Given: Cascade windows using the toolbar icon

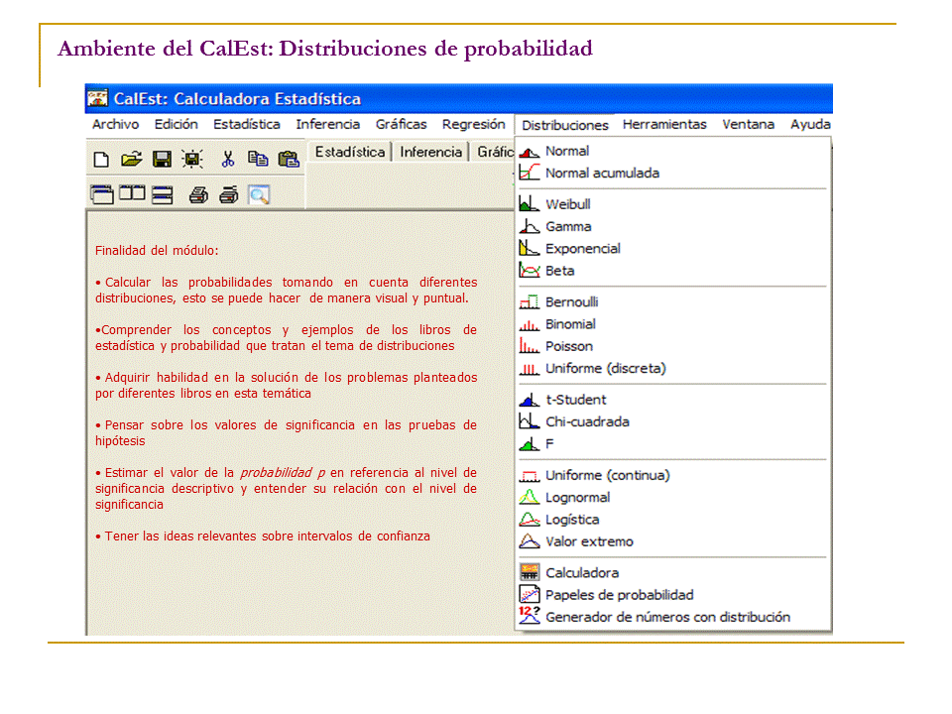Looking at the screenshot, I should click(x=101, y=194).
